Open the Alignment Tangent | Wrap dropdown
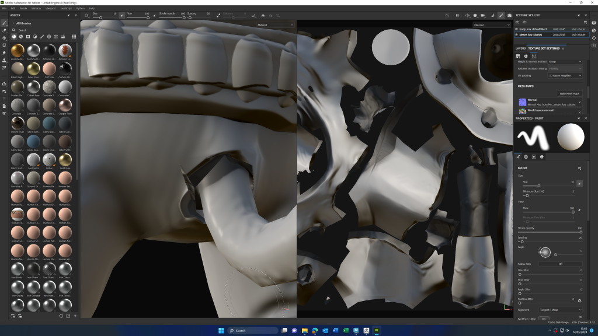Viewport: 598px width, 336px height. [x=560, y=310]
